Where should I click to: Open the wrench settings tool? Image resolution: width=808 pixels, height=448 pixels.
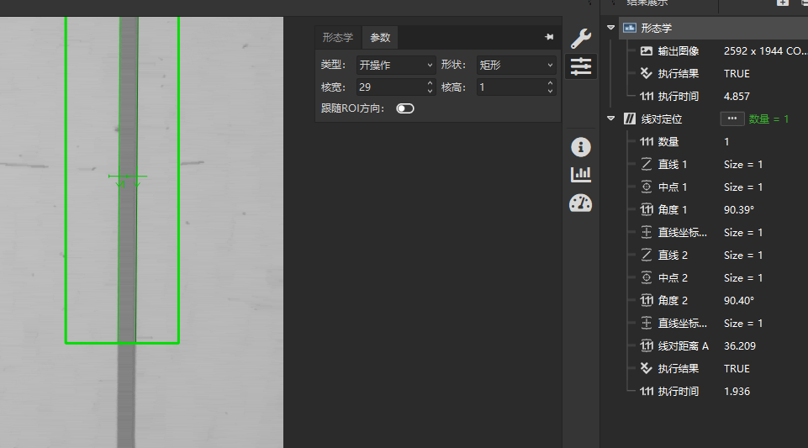(x=581, y=38)
